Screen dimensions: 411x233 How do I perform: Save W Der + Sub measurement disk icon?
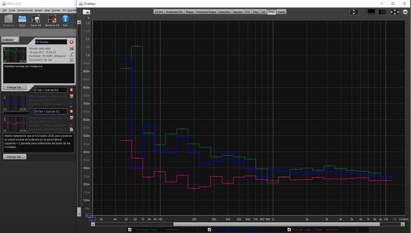click(71, 118)
